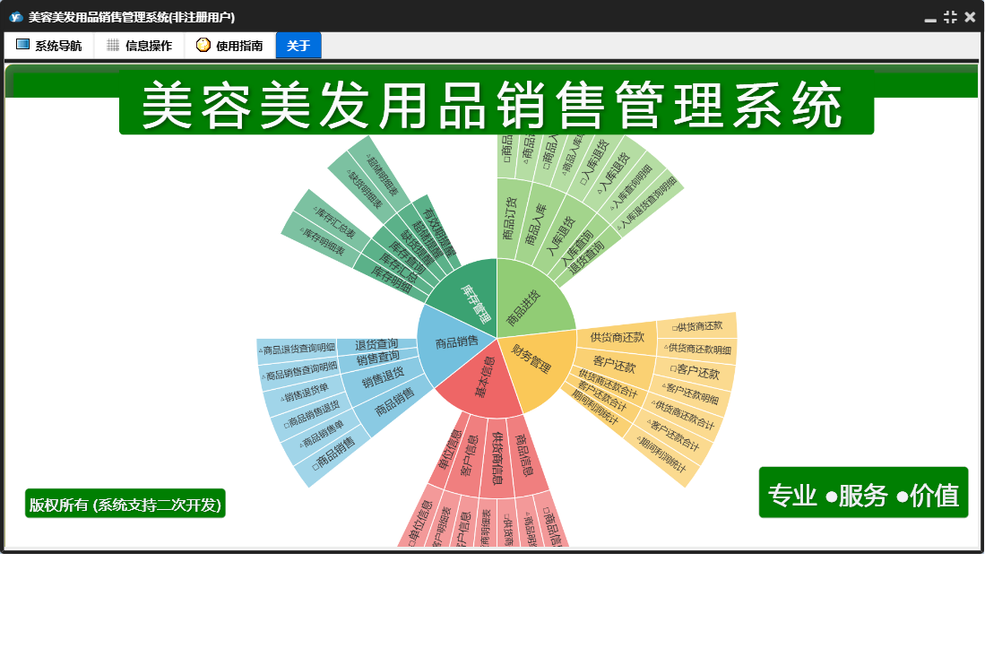Open the 商品退货查询明细 report segment
The image size is (985, 648).
[298, 349]
